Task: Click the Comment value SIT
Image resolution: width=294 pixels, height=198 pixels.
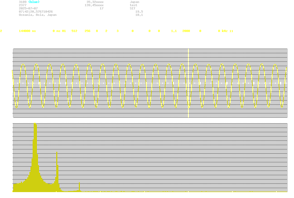Action: (x=133, y=8)
